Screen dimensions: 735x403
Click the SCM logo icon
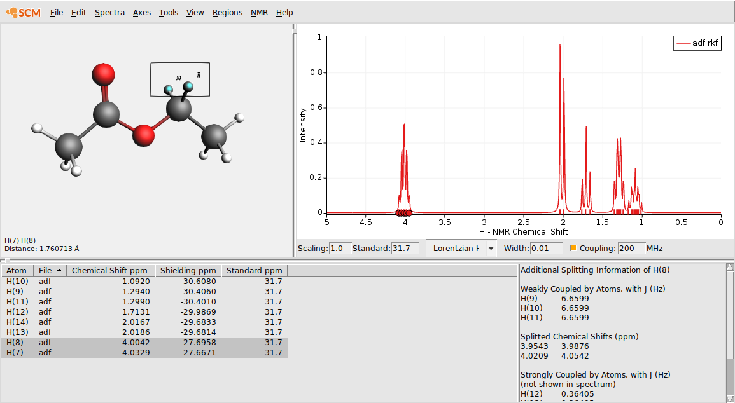coord(24,13)
